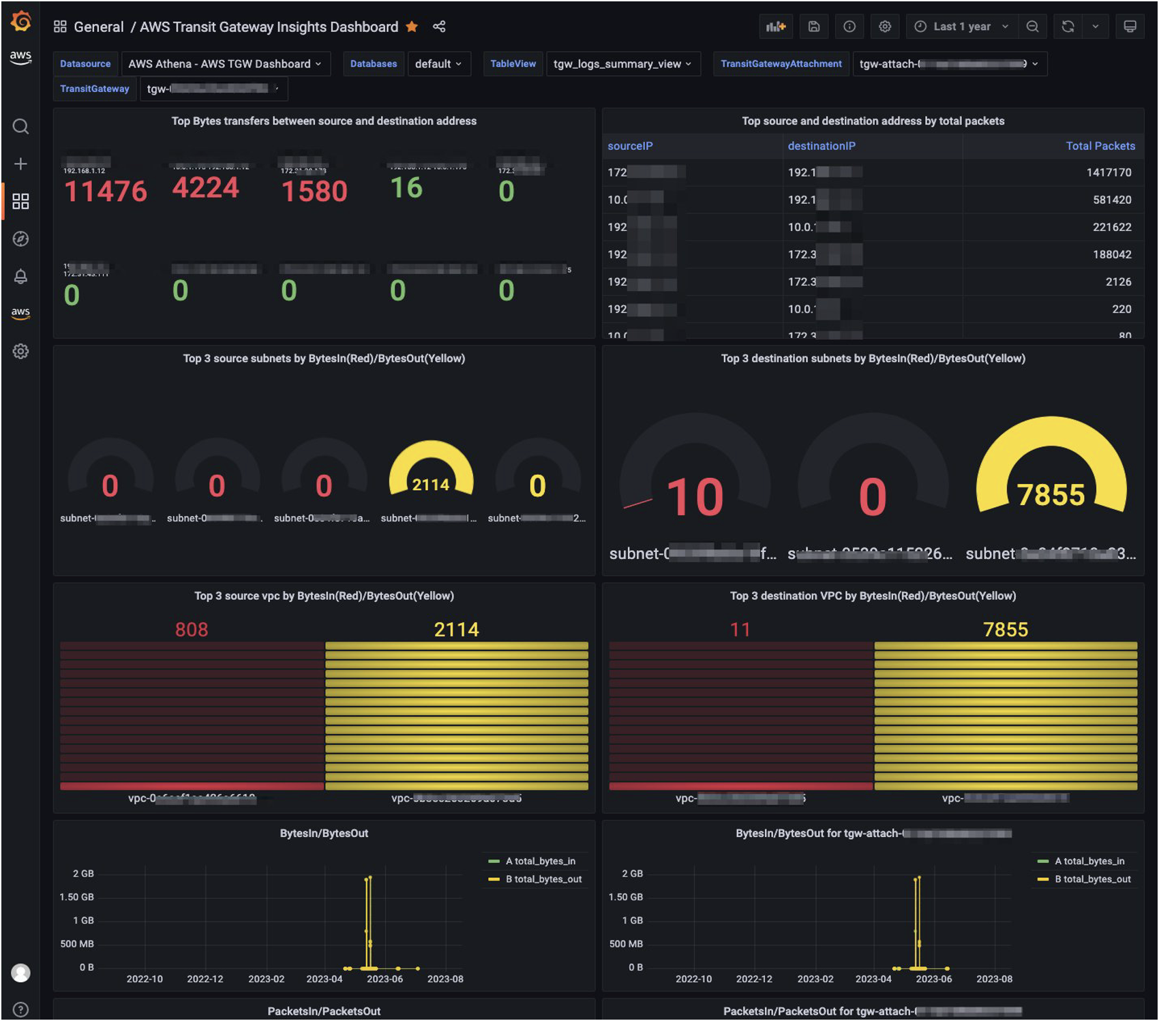
Task: Open the user profile avatar at bottom left
Action: coord(20,973)
